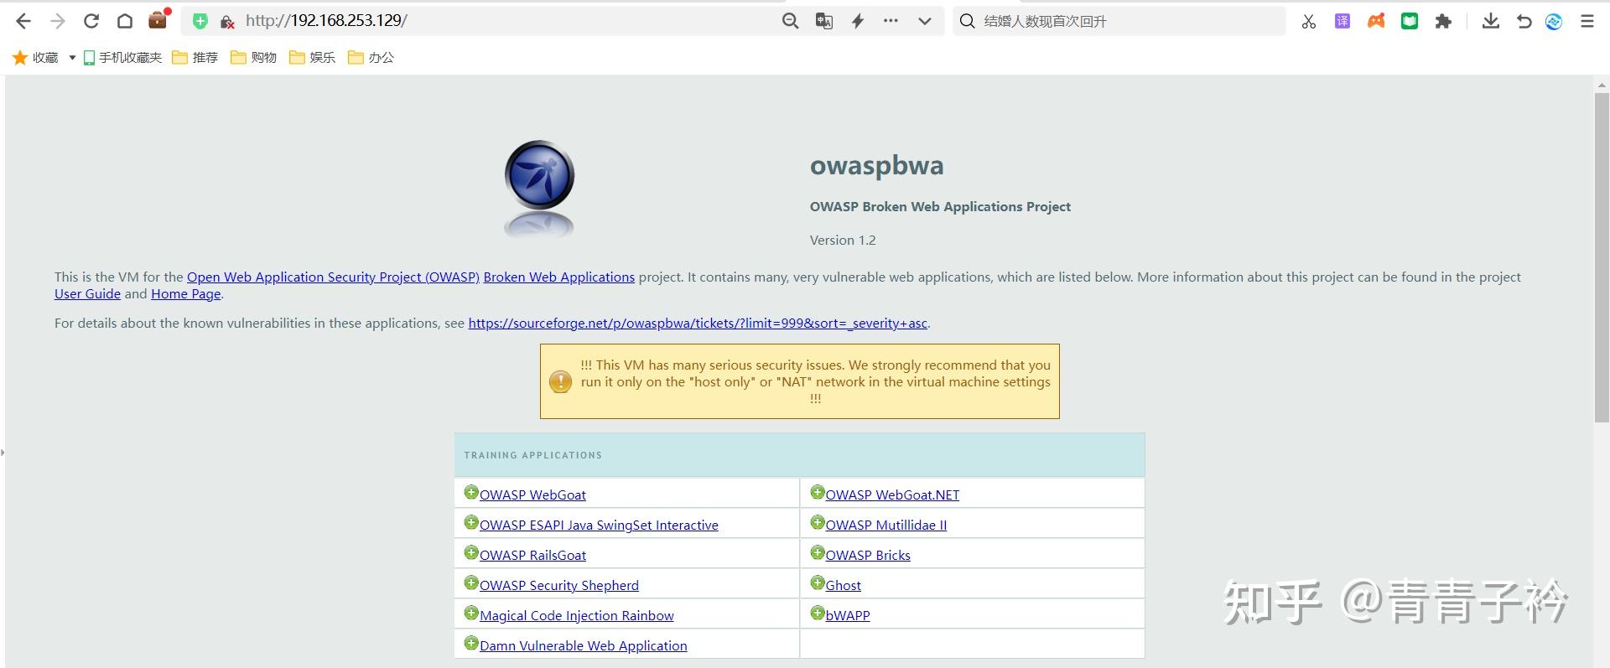Click the 收藏 favorites star

(x=20, y=57)
